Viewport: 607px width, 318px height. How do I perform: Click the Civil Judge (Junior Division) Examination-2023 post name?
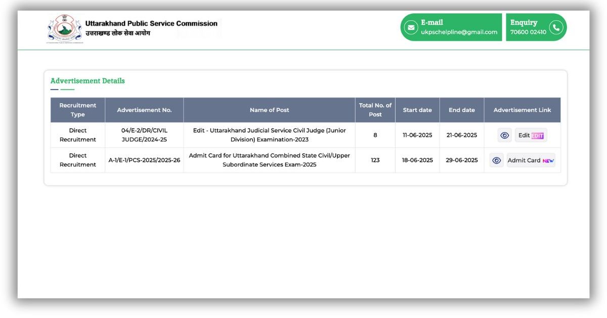pyautogui.click(x=270, y=135)
